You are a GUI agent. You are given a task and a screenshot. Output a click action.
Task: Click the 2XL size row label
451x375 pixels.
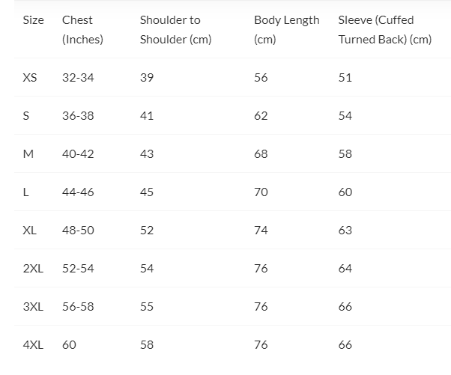pos(33,269)
